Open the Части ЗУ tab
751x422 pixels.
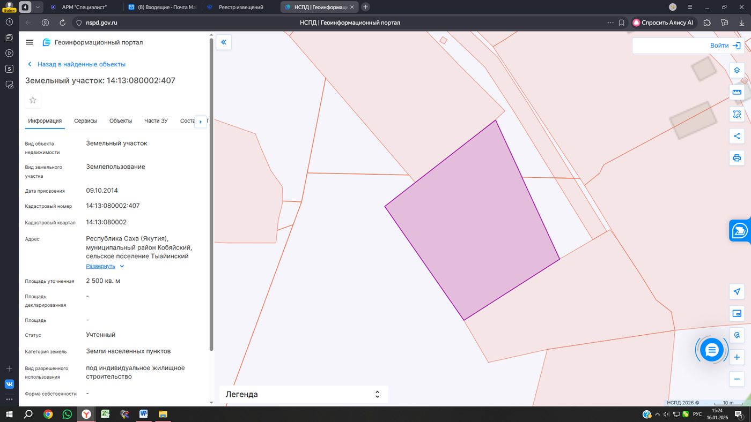click(x=156, y=121)
